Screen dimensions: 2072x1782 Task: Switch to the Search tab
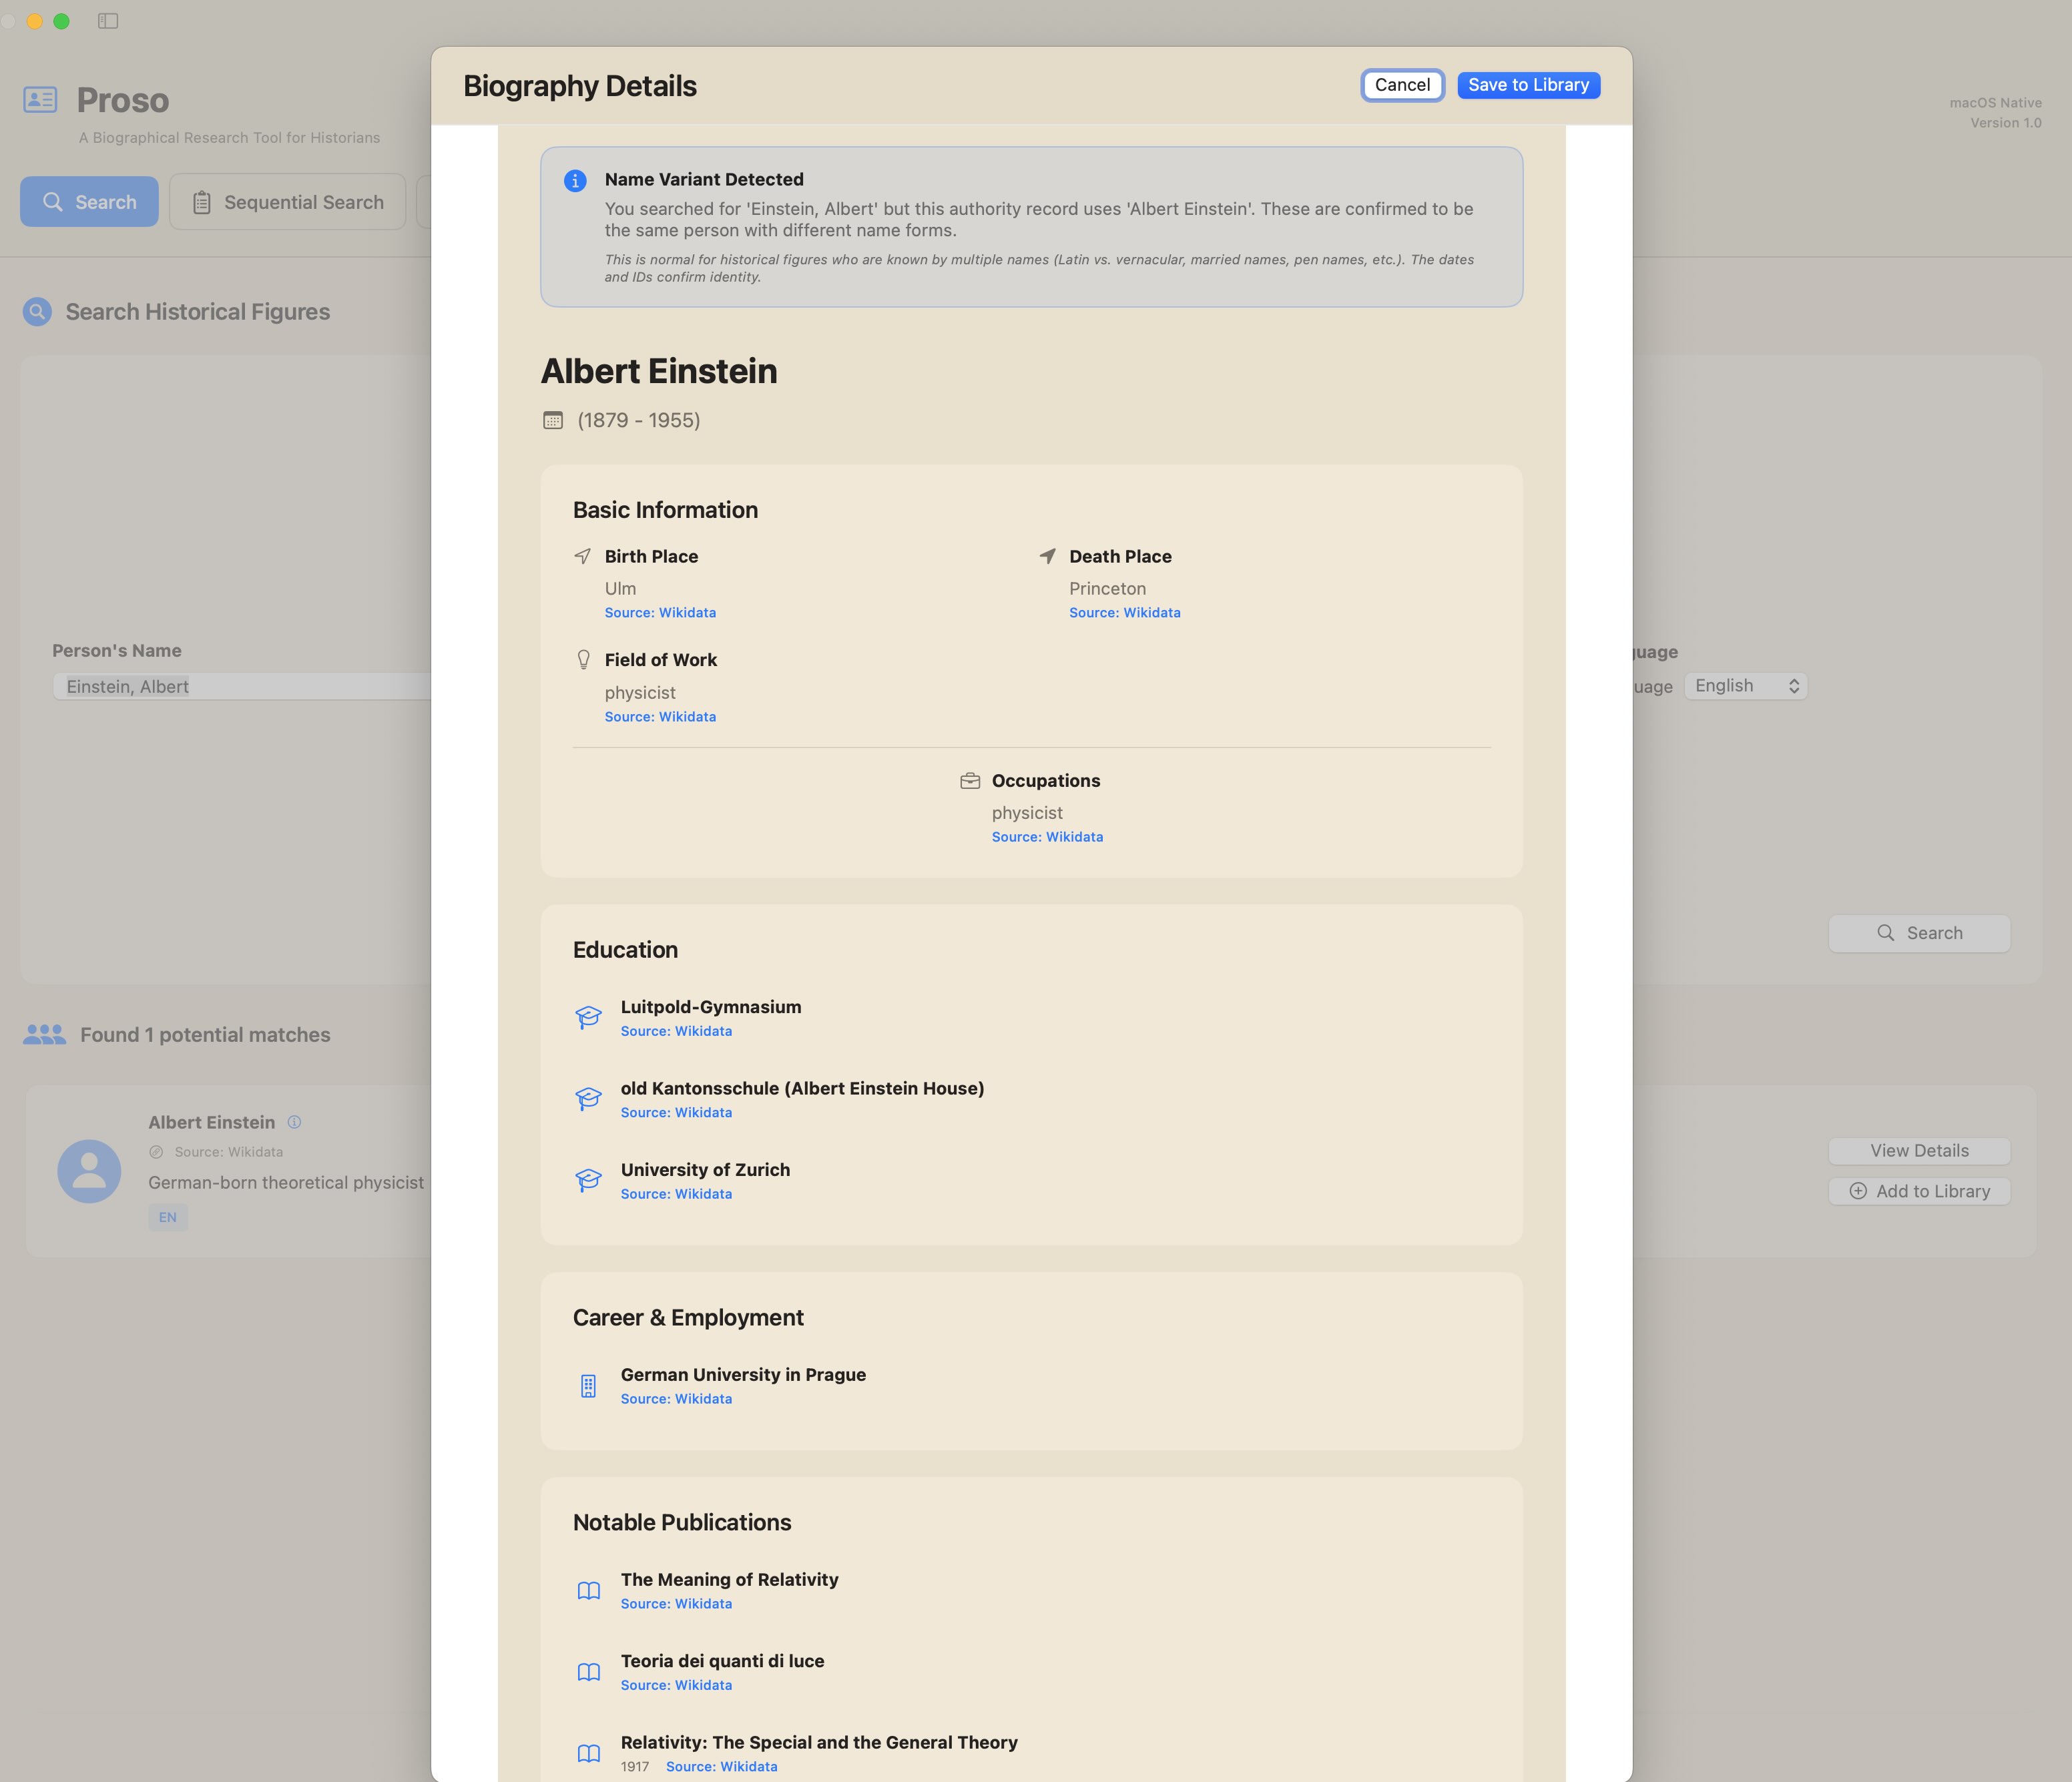[89, 201]
